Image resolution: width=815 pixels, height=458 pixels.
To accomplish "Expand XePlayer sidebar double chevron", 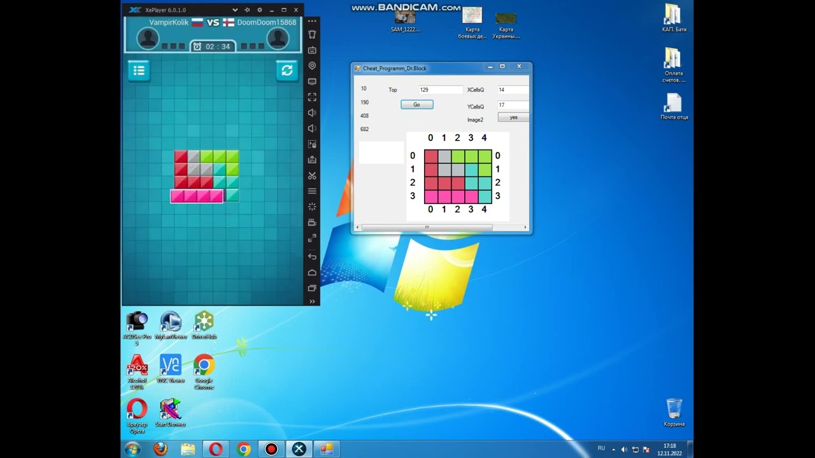I will pyautogui.click(x=312, y=302).
